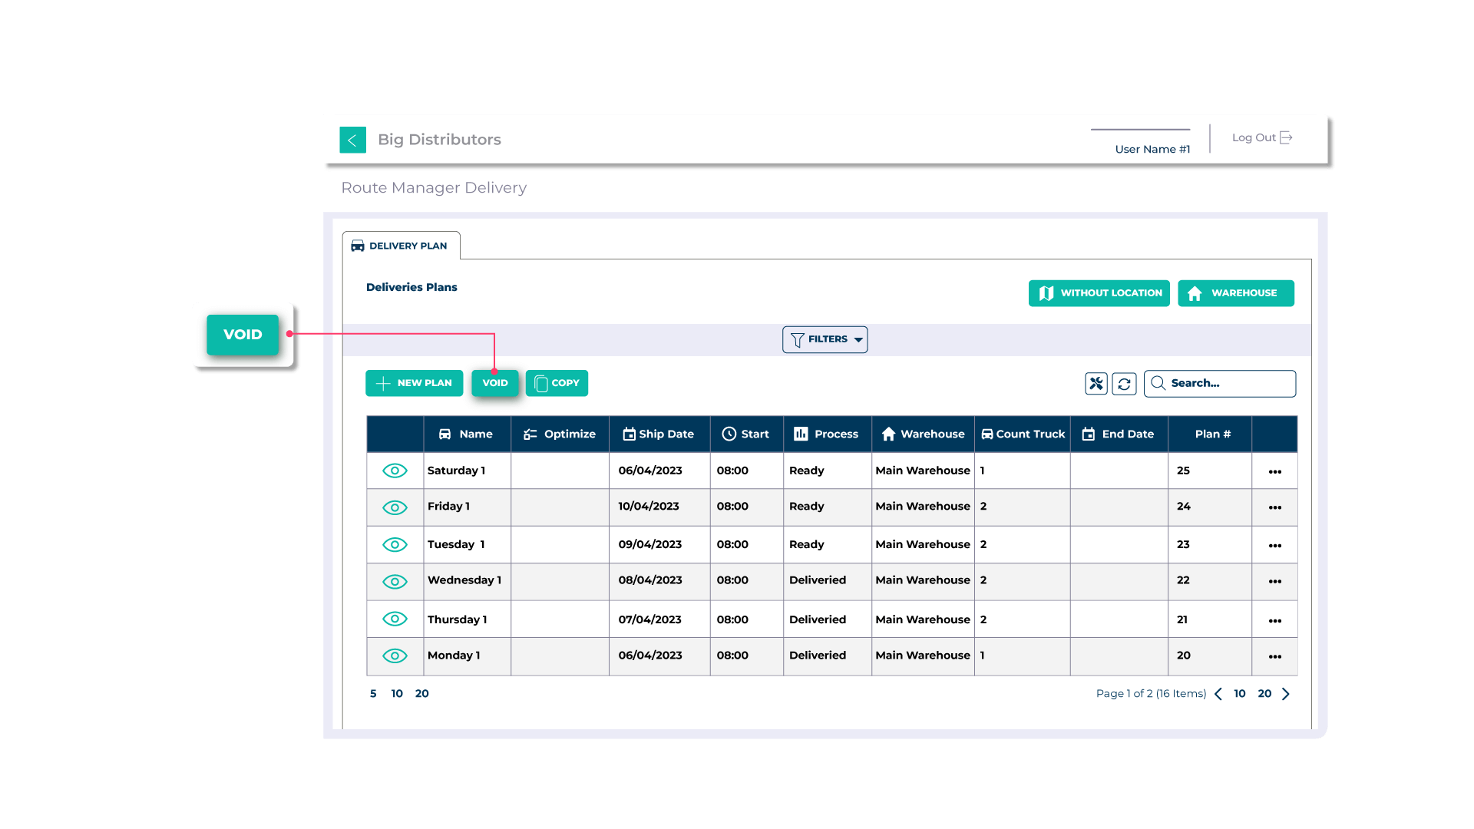View the Monday 1 plan eye icon
Viewport: 1474px width, 829px height.
395,656
